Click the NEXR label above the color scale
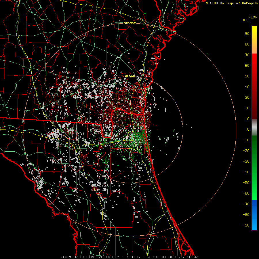259x259 pixels. pos(253,17)
